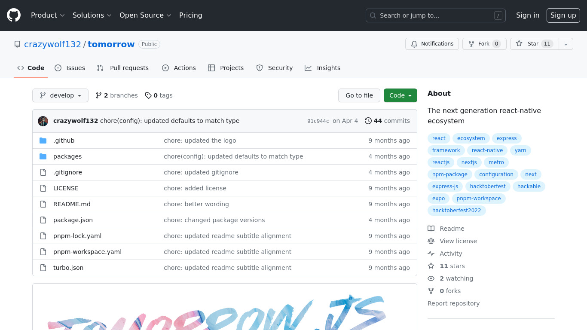Open the develop branch selector

(x=60, y=95)
